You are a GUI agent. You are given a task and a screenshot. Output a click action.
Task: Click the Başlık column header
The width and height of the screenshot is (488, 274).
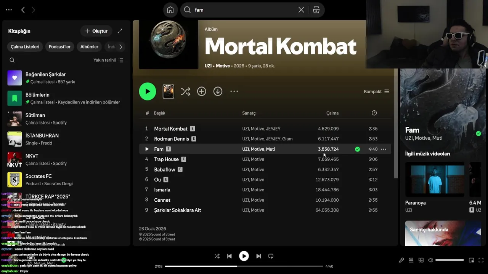159,113
